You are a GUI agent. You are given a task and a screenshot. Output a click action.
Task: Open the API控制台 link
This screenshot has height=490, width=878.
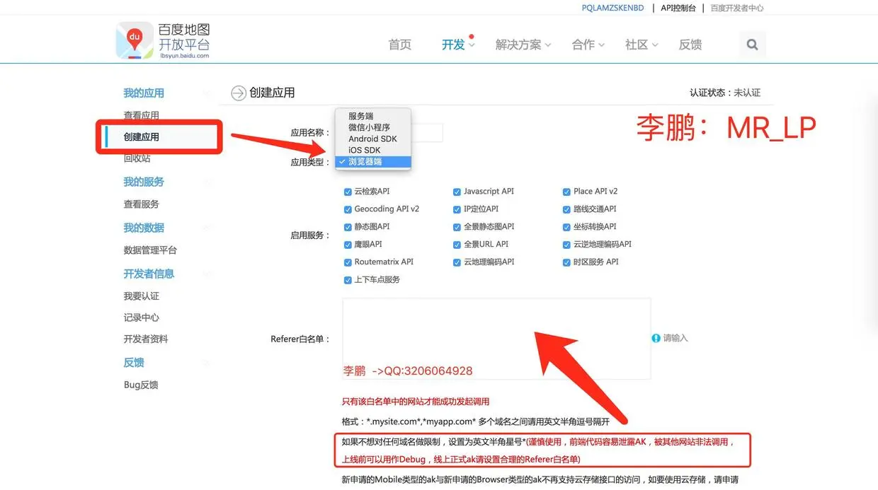point(678,8)
